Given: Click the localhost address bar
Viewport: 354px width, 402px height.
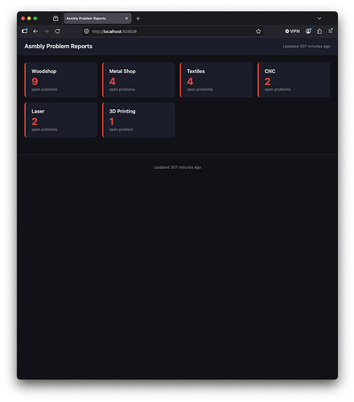Looking at the screenshot, I should point(171,31).
